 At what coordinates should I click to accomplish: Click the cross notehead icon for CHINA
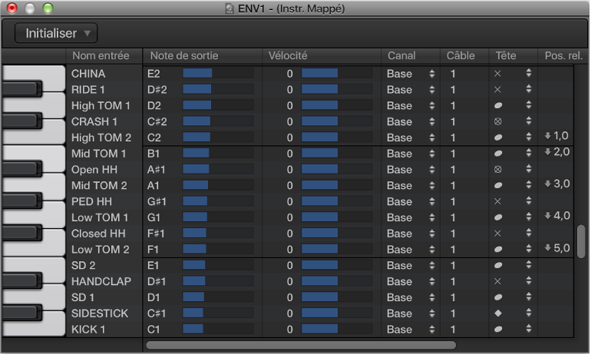coord(498,74)
